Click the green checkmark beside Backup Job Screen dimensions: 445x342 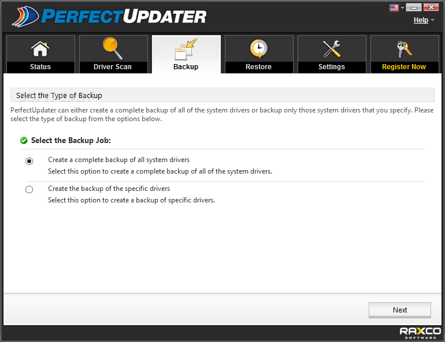click(x=24, y=140)
